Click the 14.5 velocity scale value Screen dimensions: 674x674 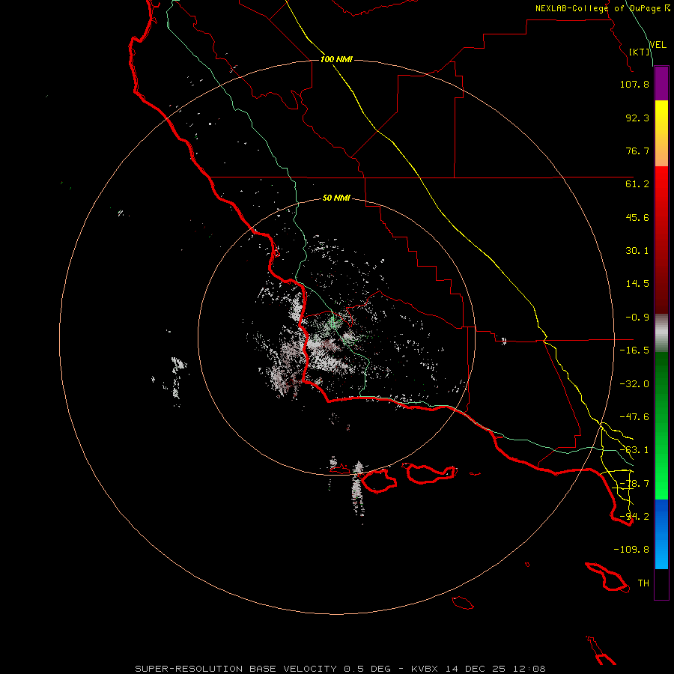[x=637, y=284]
